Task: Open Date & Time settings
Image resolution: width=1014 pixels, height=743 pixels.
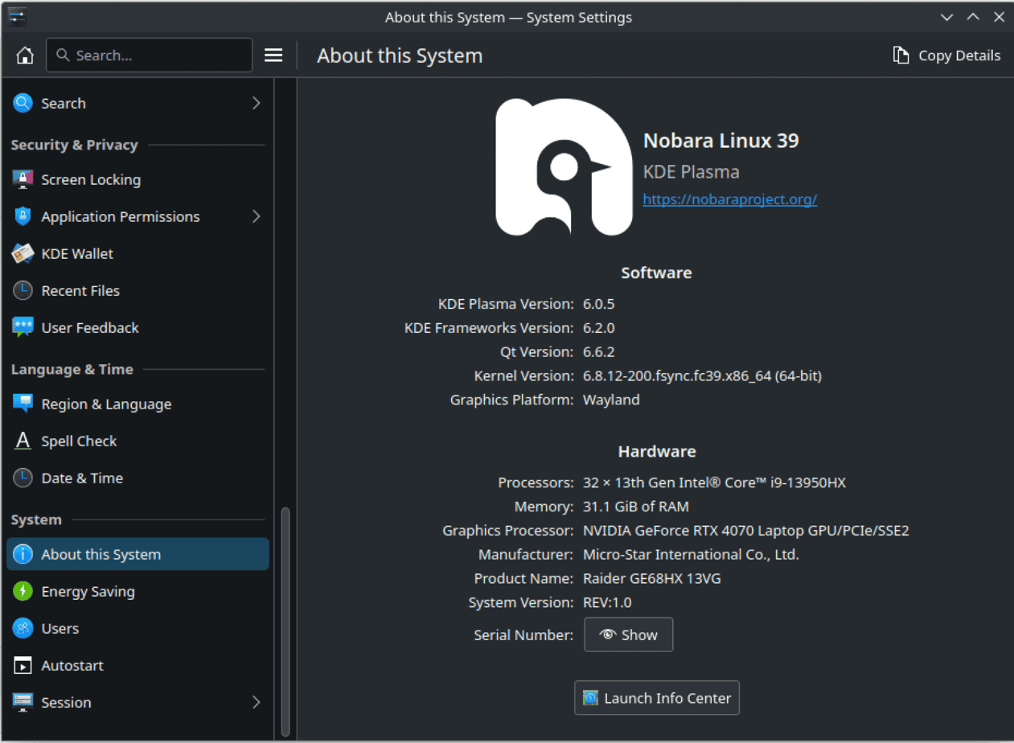Action: 23,478
